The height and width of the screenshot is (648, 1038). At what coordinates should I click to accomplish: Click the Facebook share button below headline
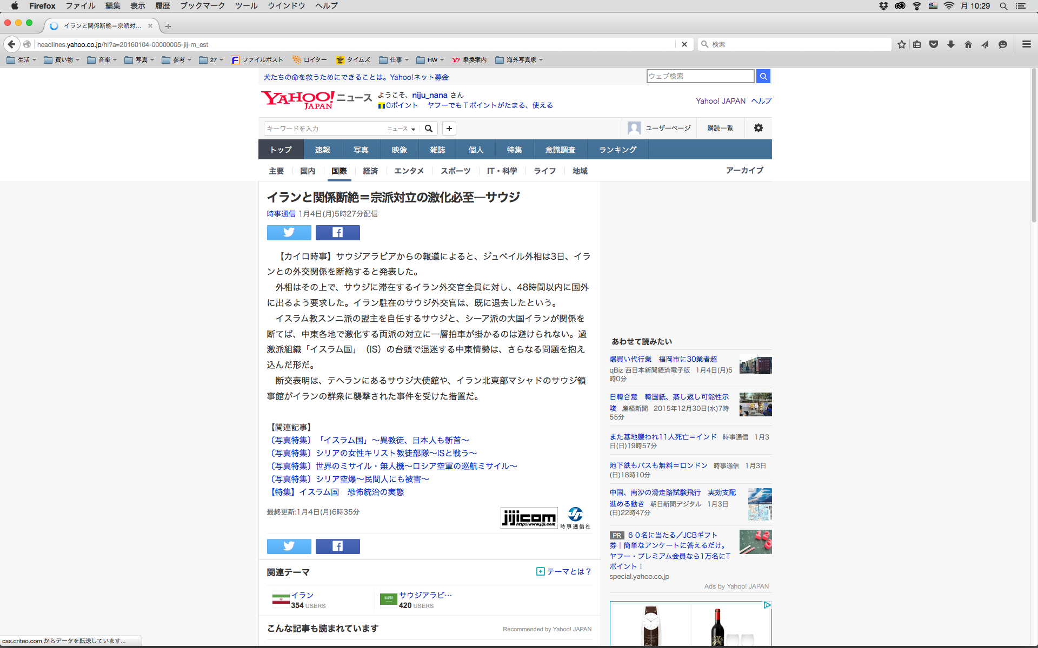click(337, 233)
